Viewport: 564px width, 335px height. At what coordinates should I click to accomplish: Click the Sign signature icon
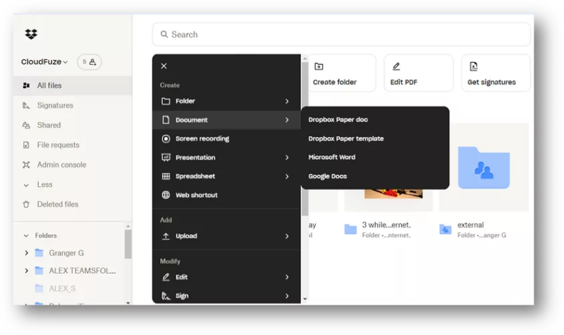(166, 296)
